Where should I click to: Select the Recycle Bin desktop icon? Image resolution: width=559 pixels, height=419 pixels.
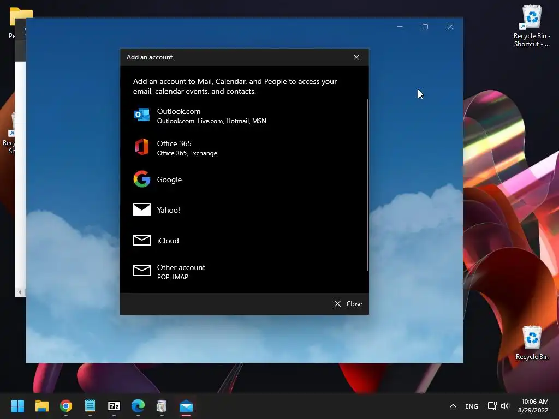tap(532, 343)
